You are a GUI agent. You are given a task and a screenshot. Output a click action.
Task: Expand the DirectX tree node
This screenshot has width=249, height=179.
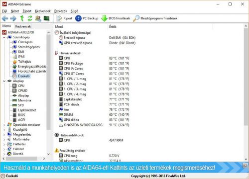[4, 154]
